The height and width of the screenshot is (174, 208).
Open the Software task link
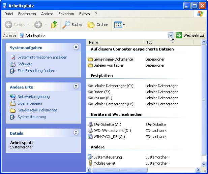click(x=25, y=64)
